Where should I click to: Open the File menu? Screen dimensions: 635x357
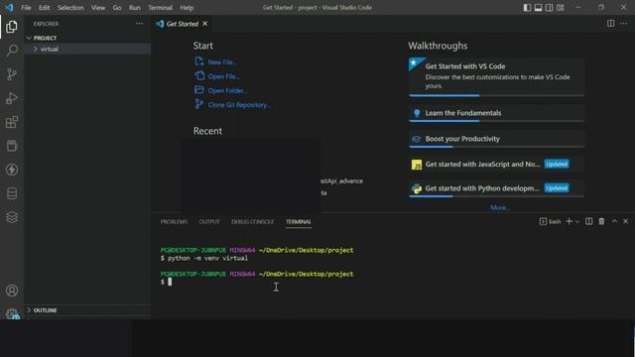pyautogui.click(x=26, y=8)
